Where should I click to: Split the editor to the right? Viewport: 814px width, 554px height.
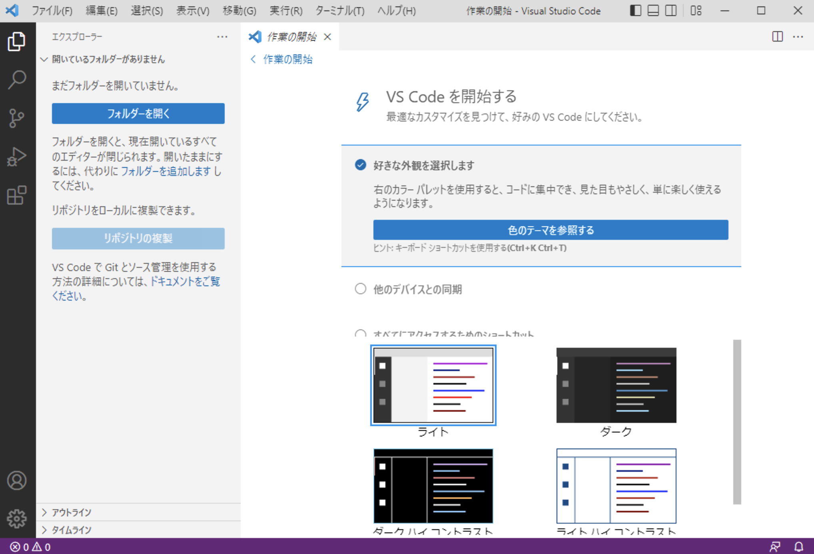(x=777, y=36)
